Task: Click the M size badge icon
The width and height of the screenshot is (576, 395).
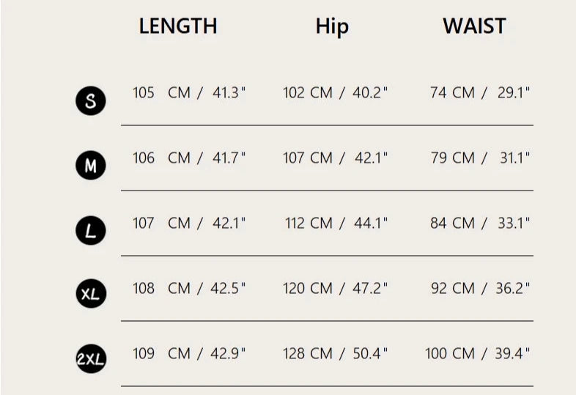Action: coord(91,166)
